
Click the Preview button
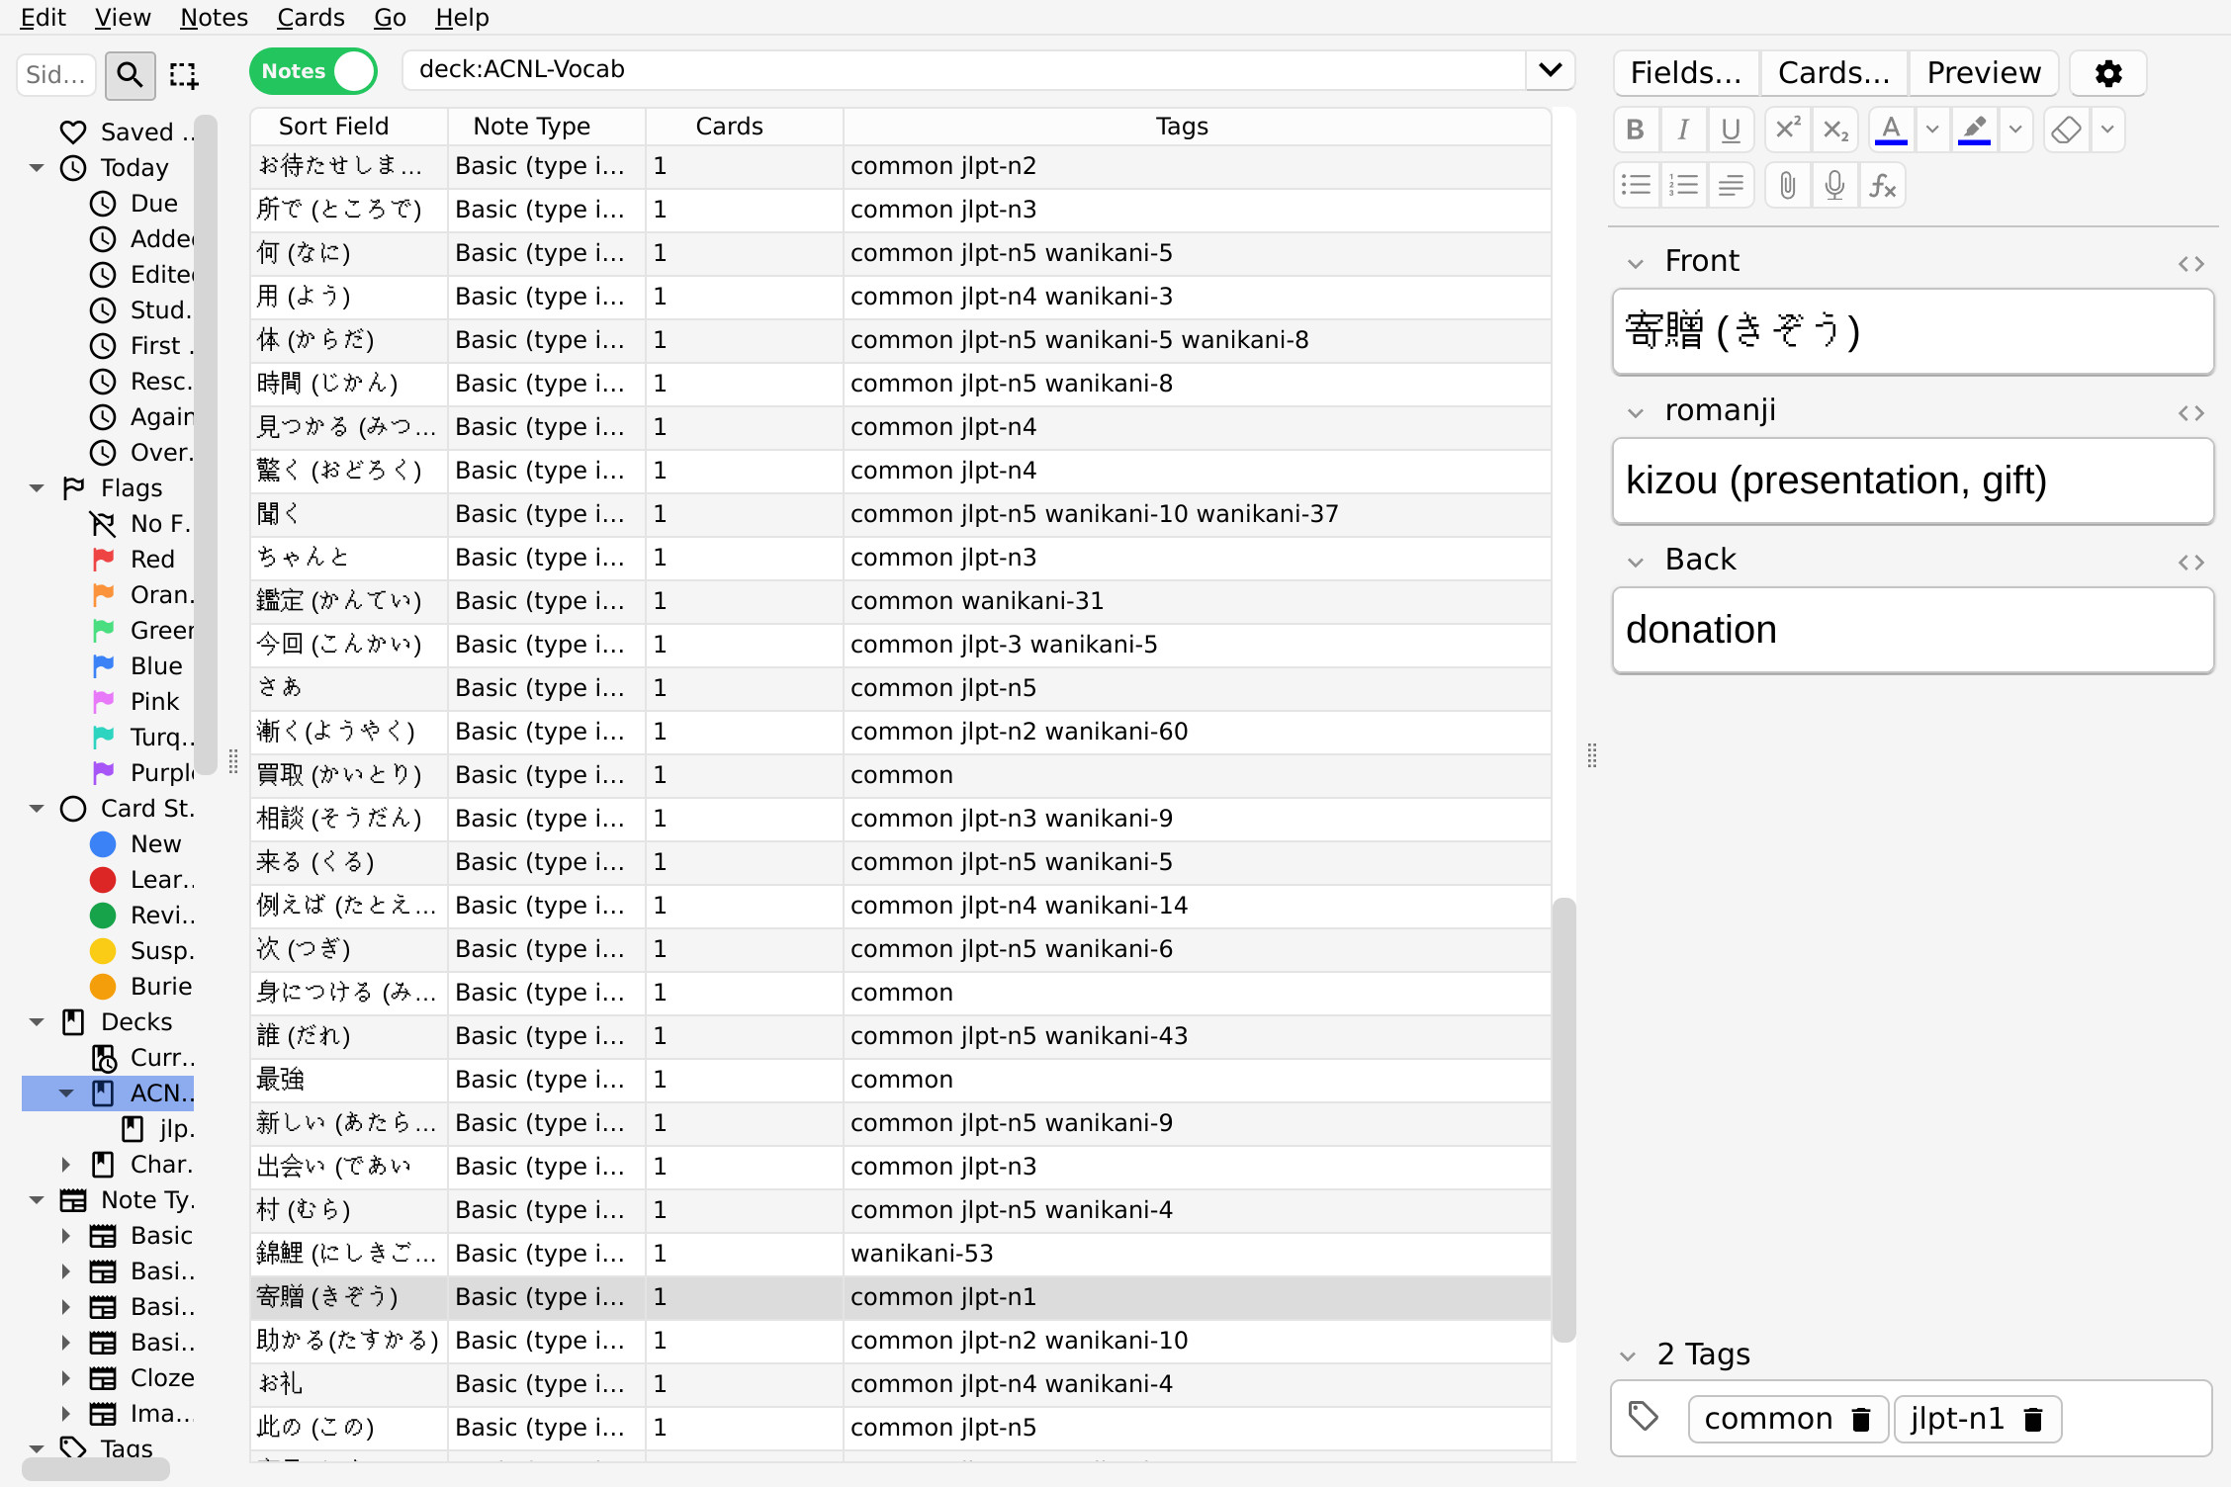(1983, 72)
